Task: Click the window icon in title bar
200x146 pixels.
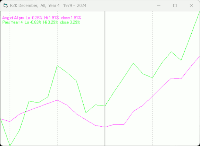Action: pyautogui.click(x=6, y=6)
